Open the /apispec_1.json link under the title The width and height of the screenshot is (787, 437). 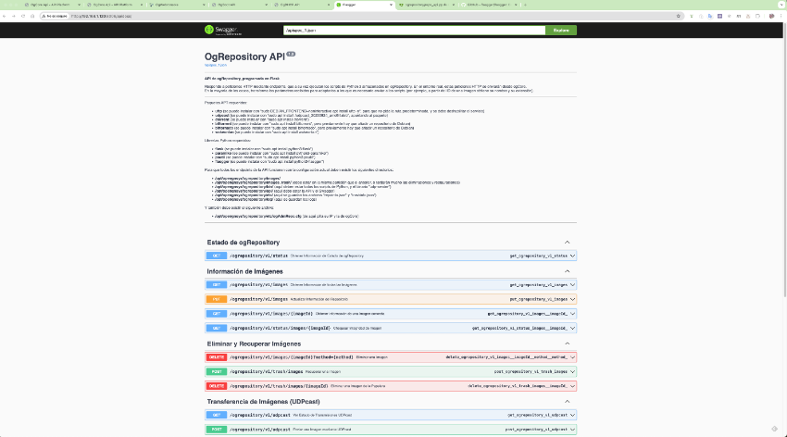point(216,66)
